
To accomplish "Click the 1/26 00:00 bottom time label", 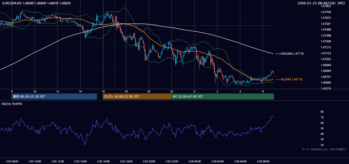I will pyautogui.click(x=194, y=162).
